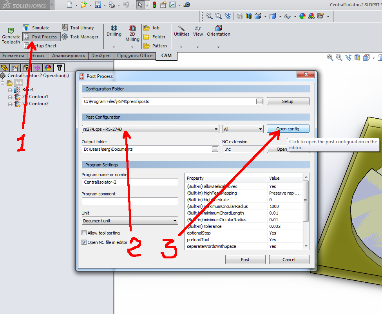Click the property list scrollbar thumb
The width and height of the screenshot is (382, 314).
point(306,201)
